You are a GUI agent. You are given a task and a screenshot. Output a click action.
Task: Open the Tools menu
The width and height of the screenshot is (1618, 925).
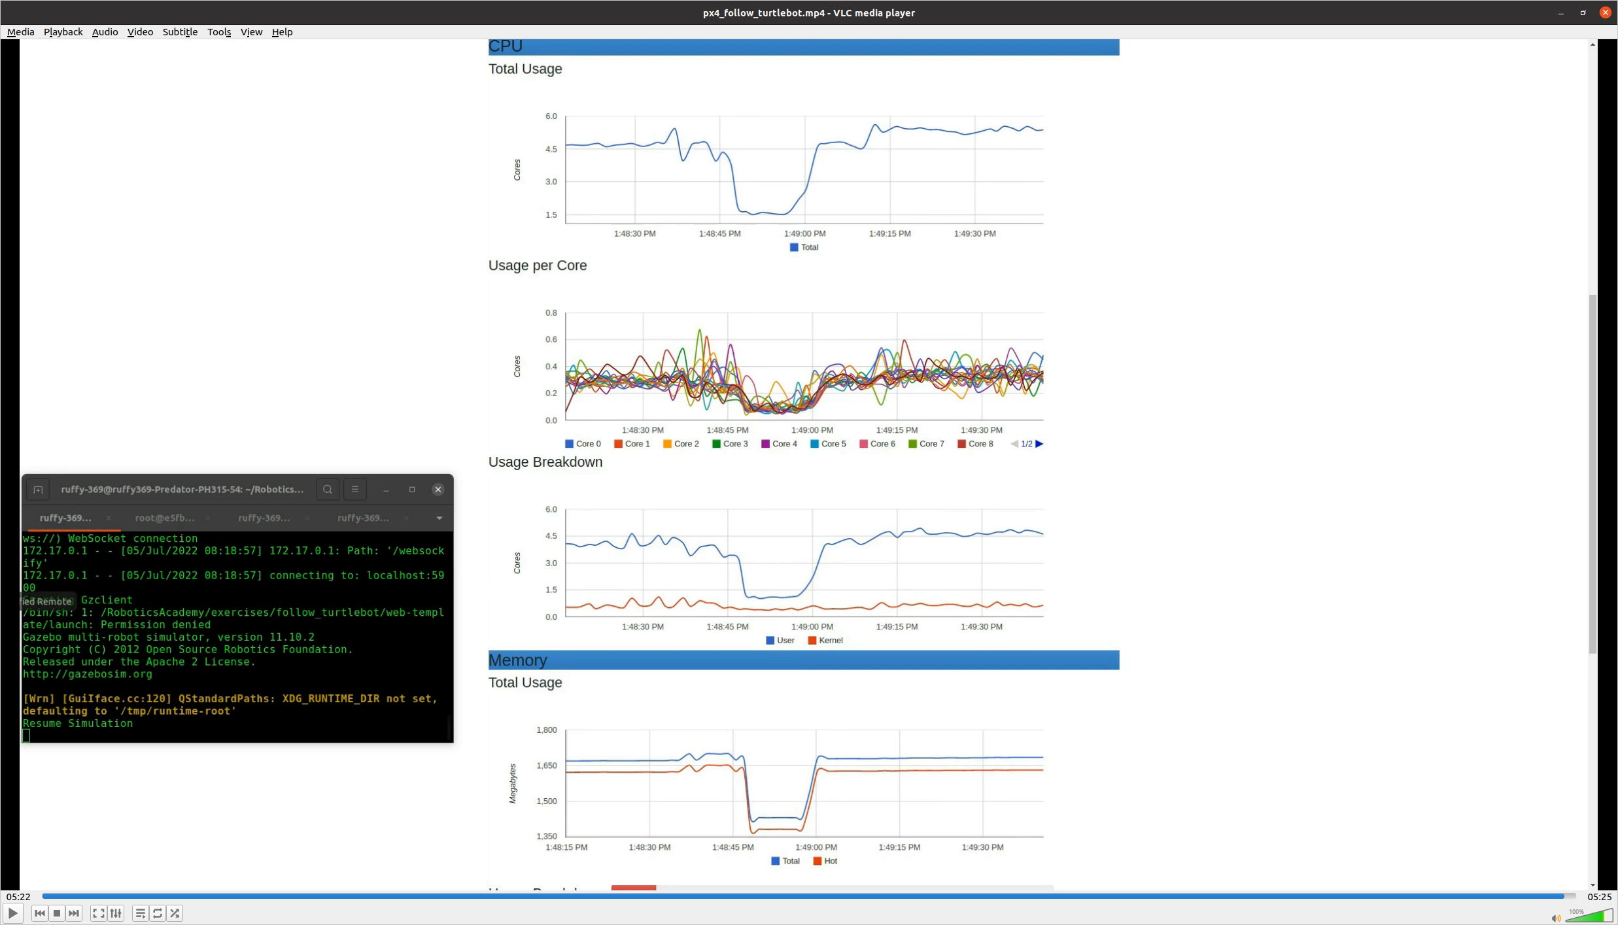(219, 31)
